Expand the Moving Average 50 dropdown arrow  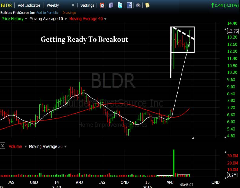click(x=65, y=146)
